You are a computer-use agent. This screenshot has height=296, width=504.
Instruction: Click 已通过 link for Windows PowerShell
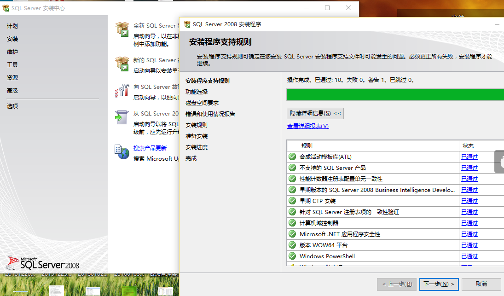[469, 256]
